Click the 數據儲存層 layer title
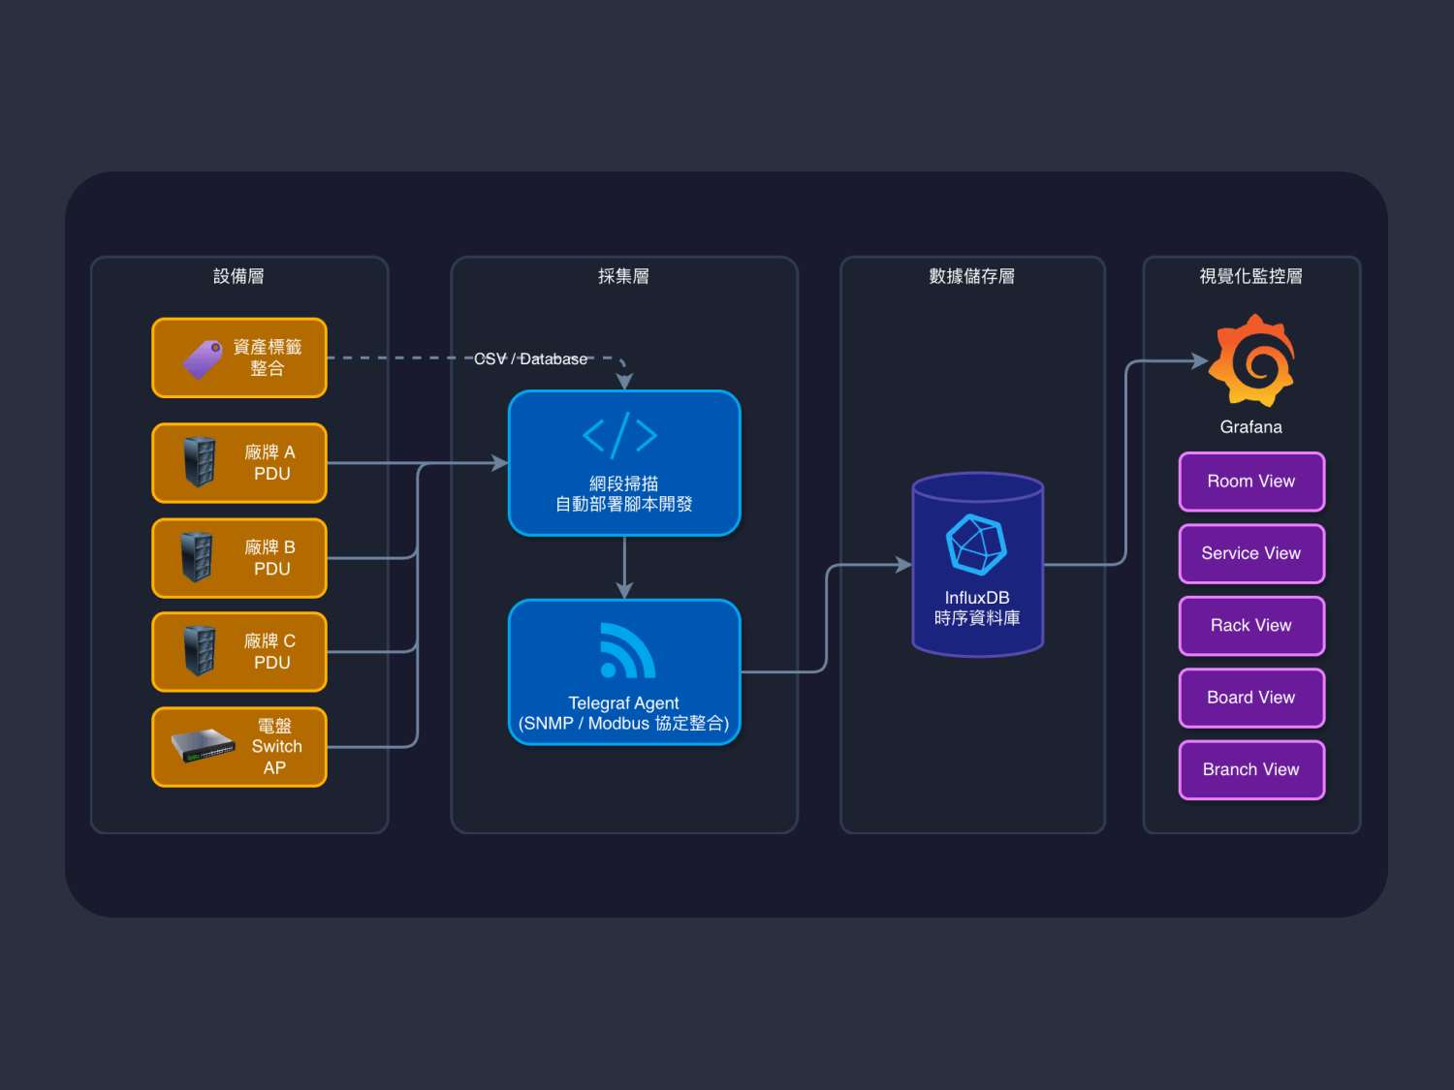The height and width of the screenshot is (1090, 1454). click(971, 276)
